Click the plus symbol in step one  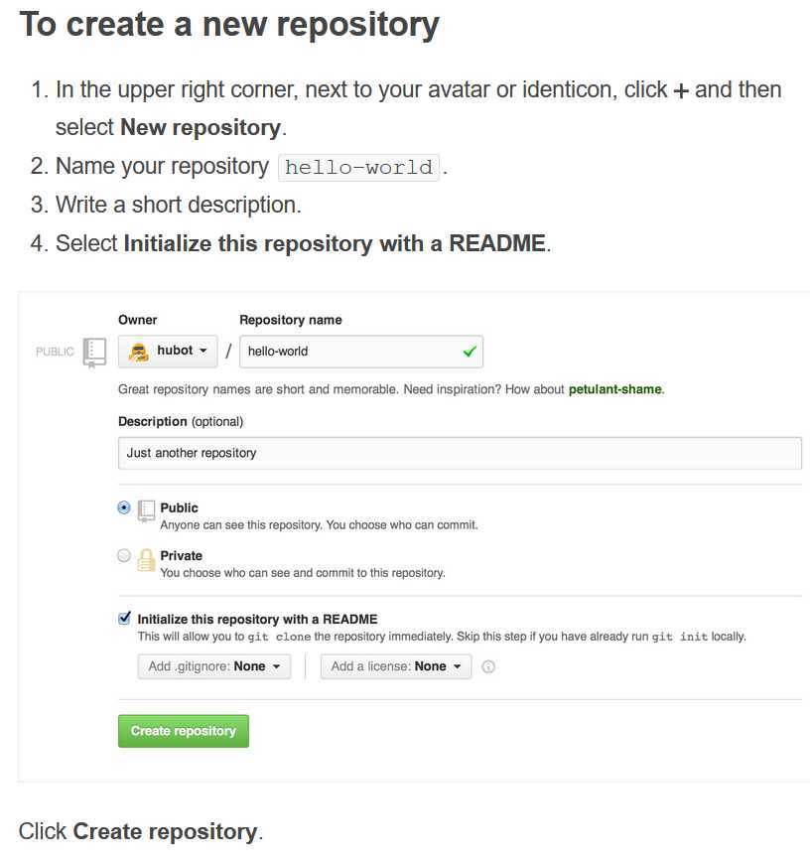[681, 91]
